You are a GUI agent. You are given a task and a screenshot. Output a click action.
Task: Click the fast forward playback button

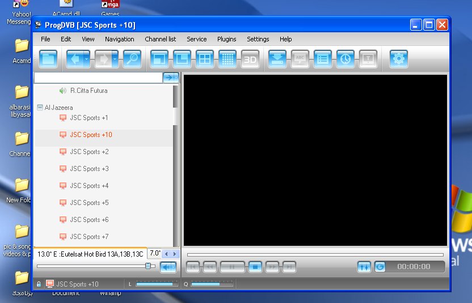272,267
